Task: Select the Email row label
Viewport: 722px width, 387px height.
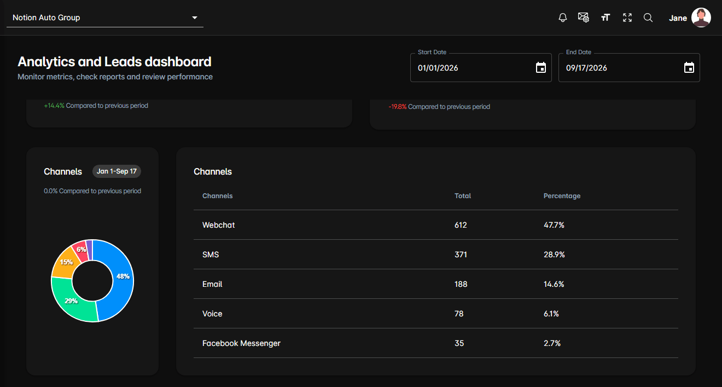Action: pyautogui.click(x=212, y=284)
